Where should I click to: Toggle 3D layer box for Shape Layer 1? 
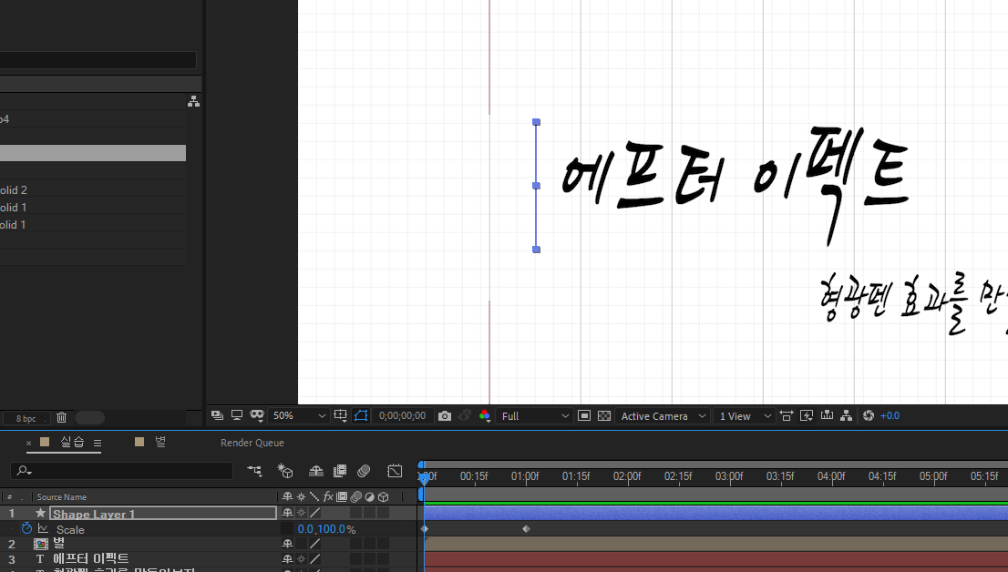(383, 513)
